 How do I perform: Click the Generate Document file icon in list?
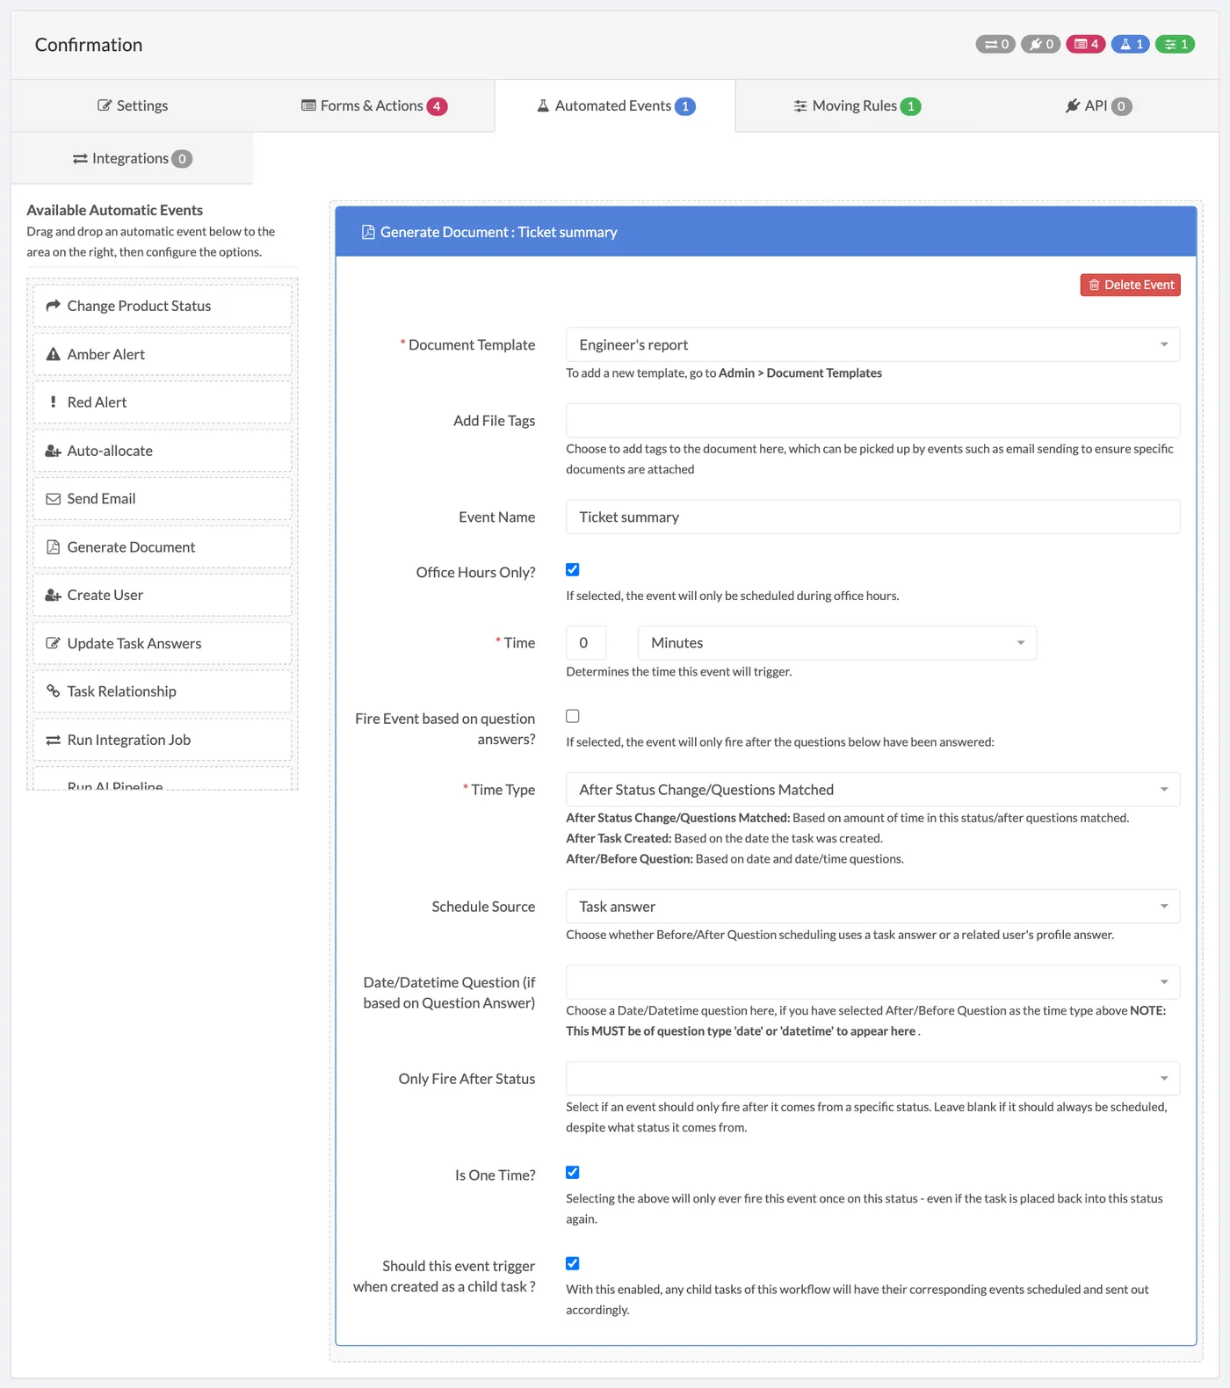tap(53, 547)
